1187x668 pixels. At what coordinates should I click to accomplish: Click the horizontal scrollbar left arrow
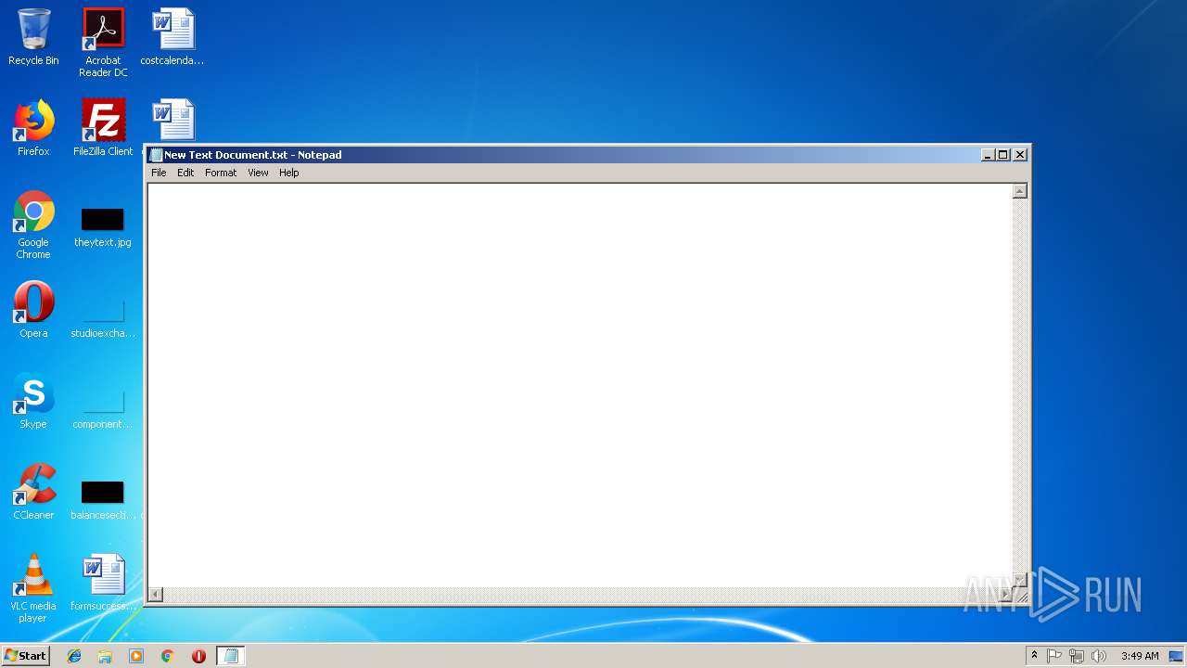point(156,594)
